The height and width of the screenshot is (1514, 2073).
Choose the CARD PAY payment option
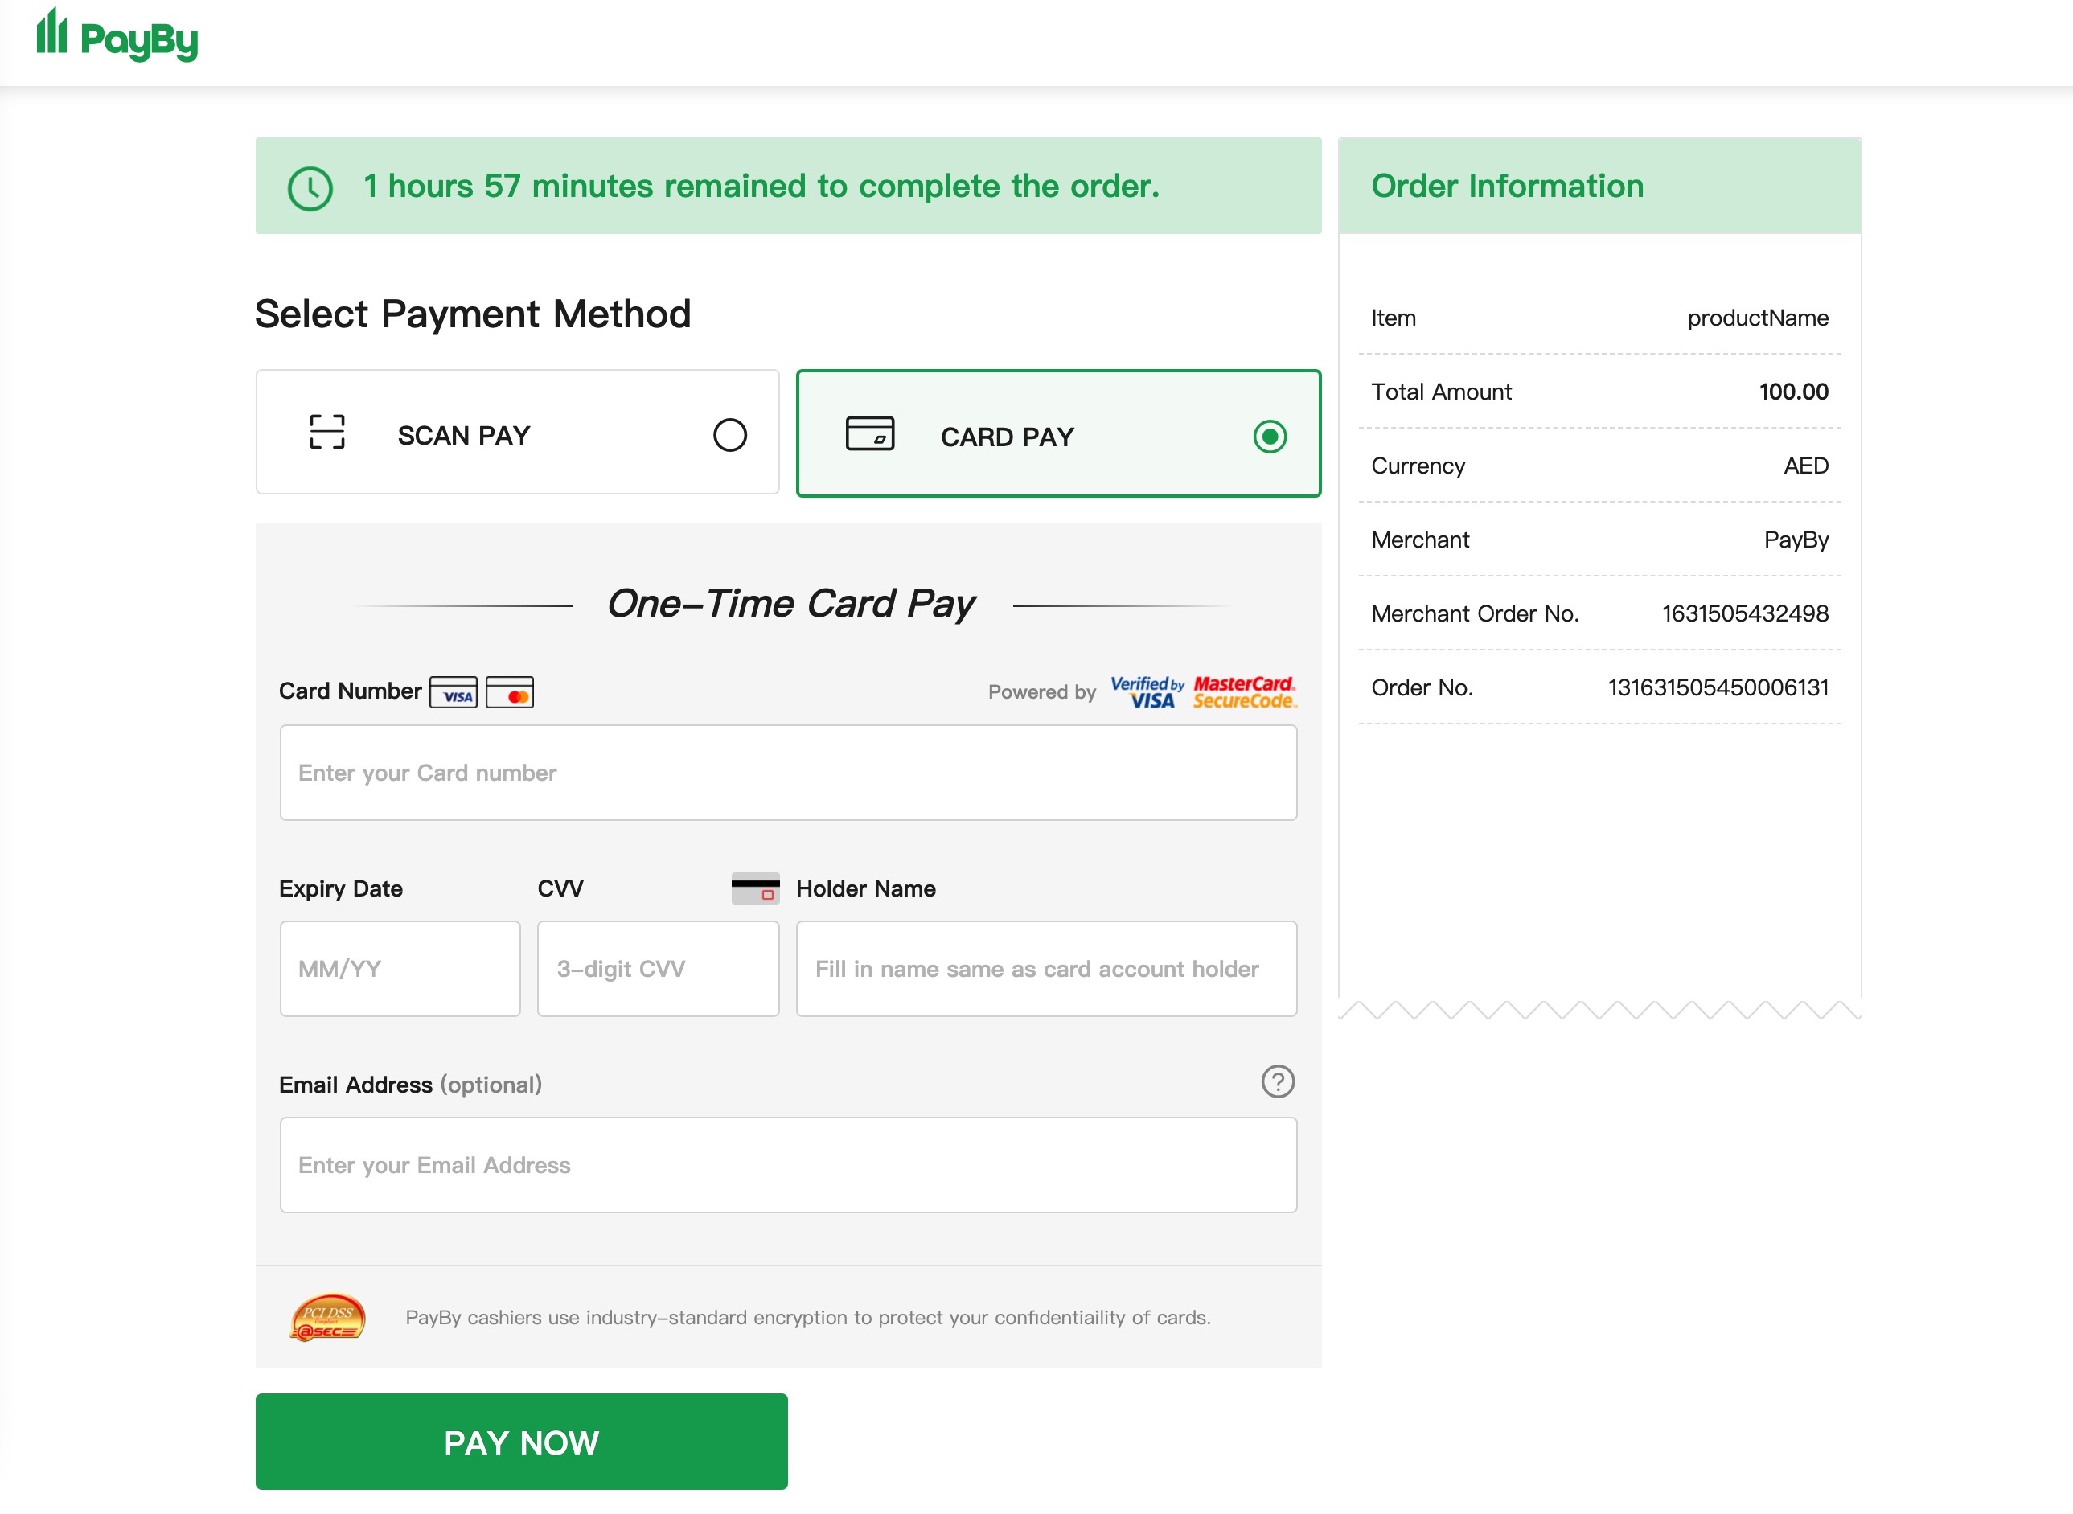pyautogui.click(x=1057, y=434)
